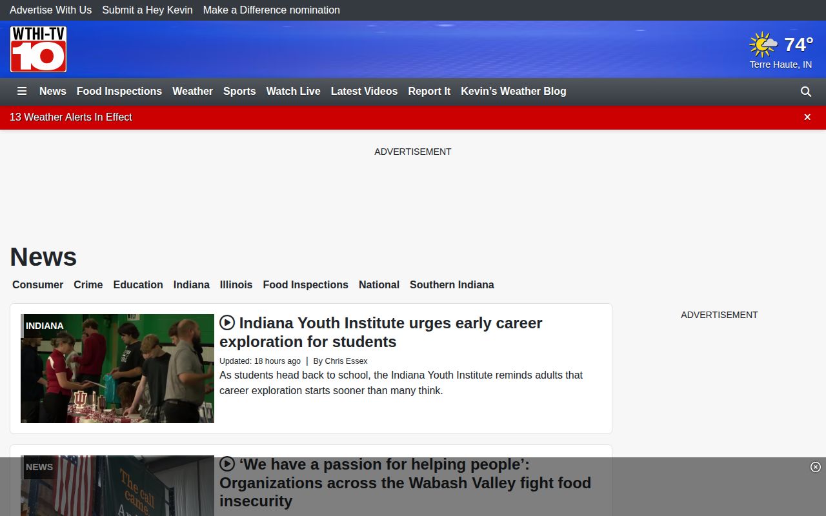
Task: Open Food Inspections in the navigation bar
Action: [x=119, y=92]
